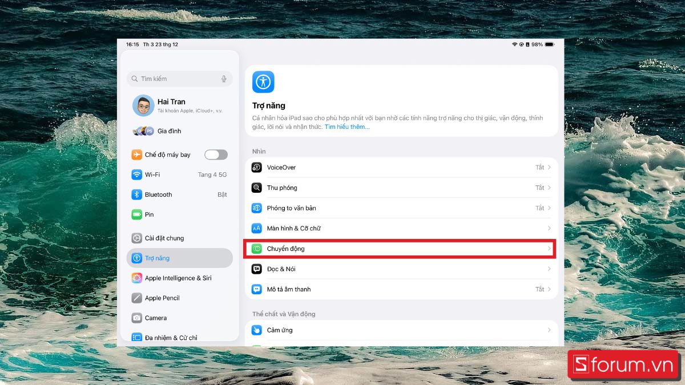Click the airplane mode icon
The width and height of the screenshot is (685, 385).
pos(137,155)
